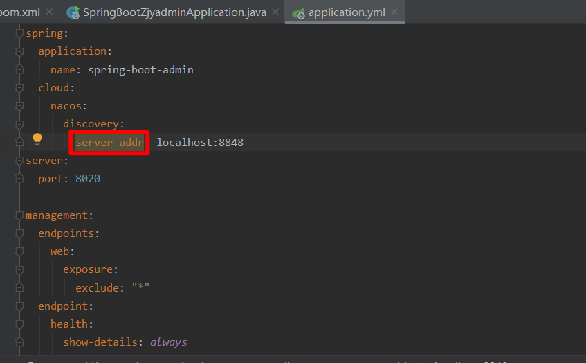This screenshot has width=586, height=363.
Task: Click the 'port' key
Action: (51, 179)
